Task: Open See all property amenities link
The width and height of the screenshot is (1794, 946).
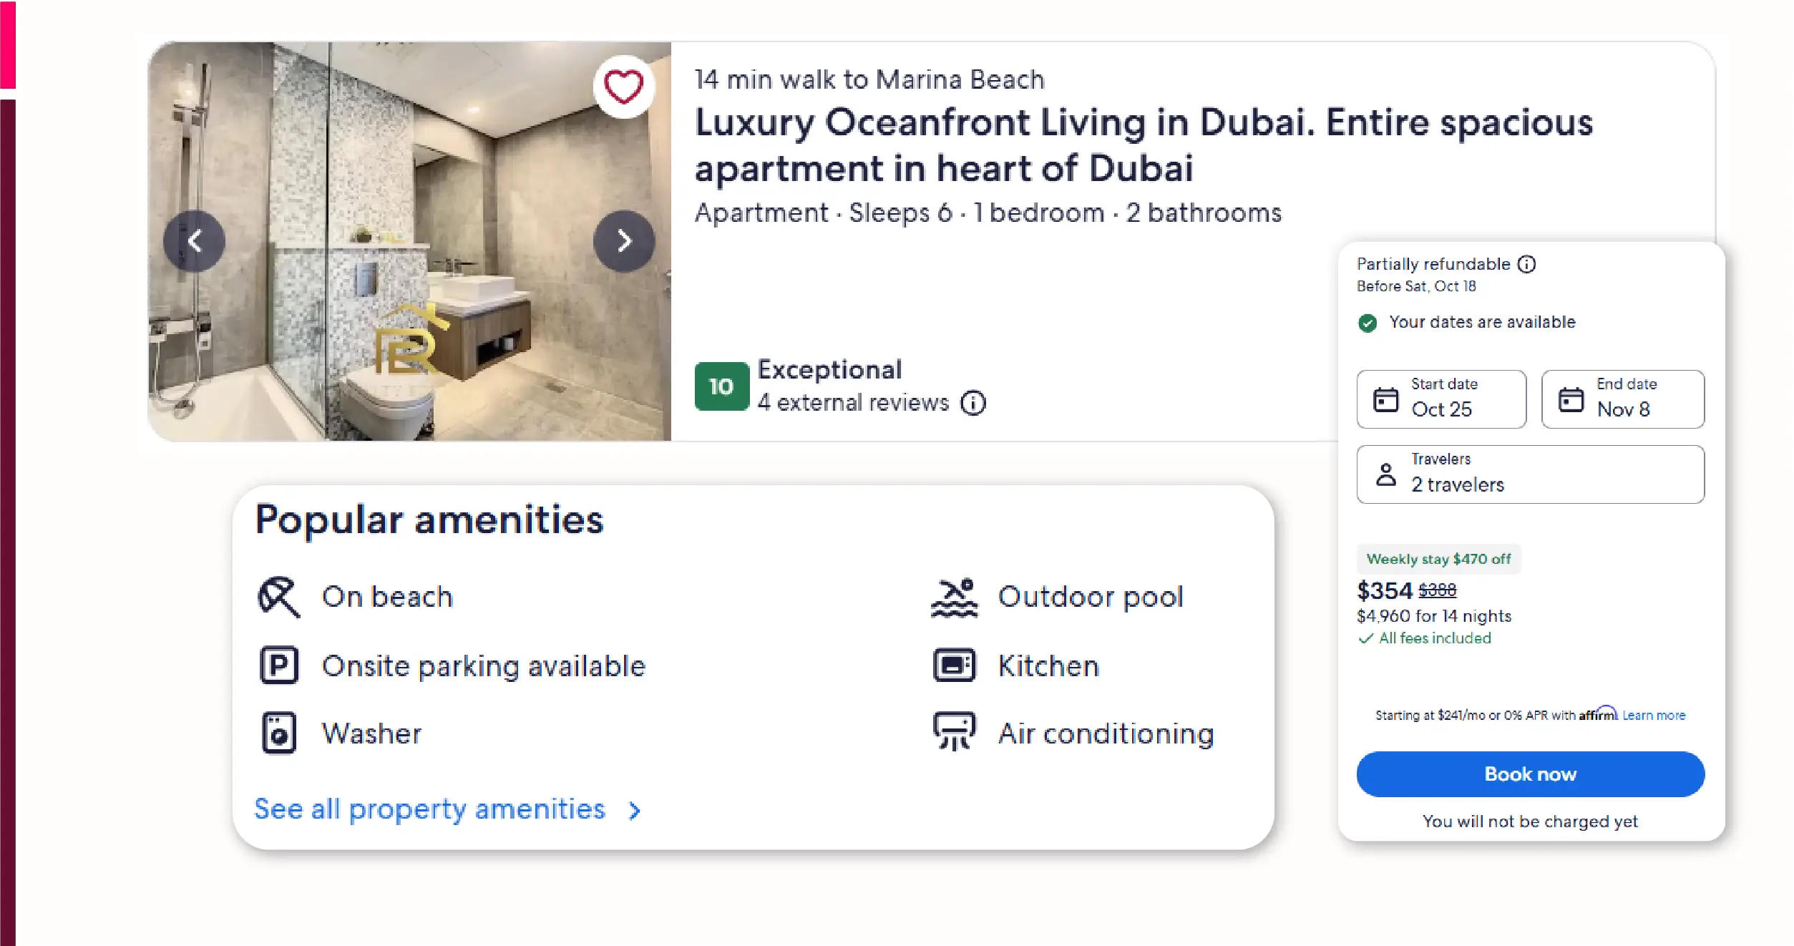Action: pos(429,809)
